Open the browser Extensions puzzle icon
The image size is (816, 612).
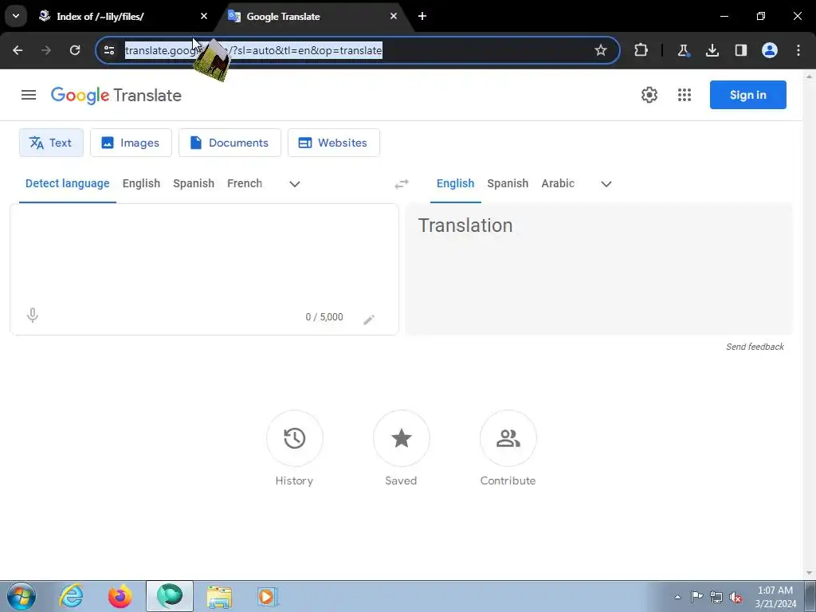pos(641,50)
